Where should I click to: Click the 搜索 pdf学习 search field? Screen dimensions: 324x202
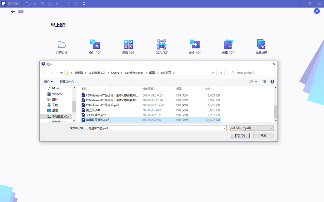(x=254, y=73)
